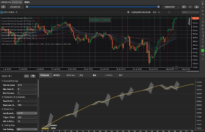Click the lightning bolt toolbar icon

point(203,11)
